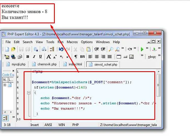Collapse the code block at line 5

(29, 93)
